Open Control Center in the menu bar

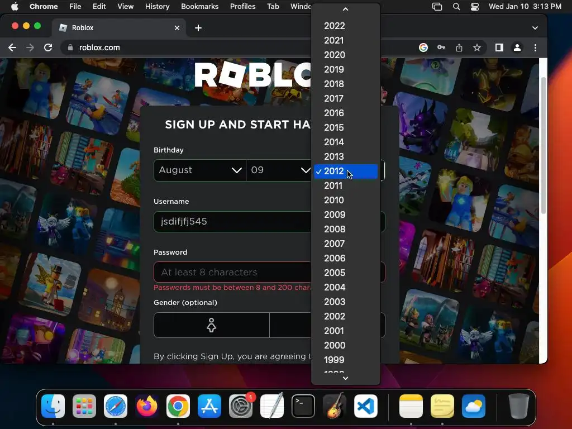475,7
